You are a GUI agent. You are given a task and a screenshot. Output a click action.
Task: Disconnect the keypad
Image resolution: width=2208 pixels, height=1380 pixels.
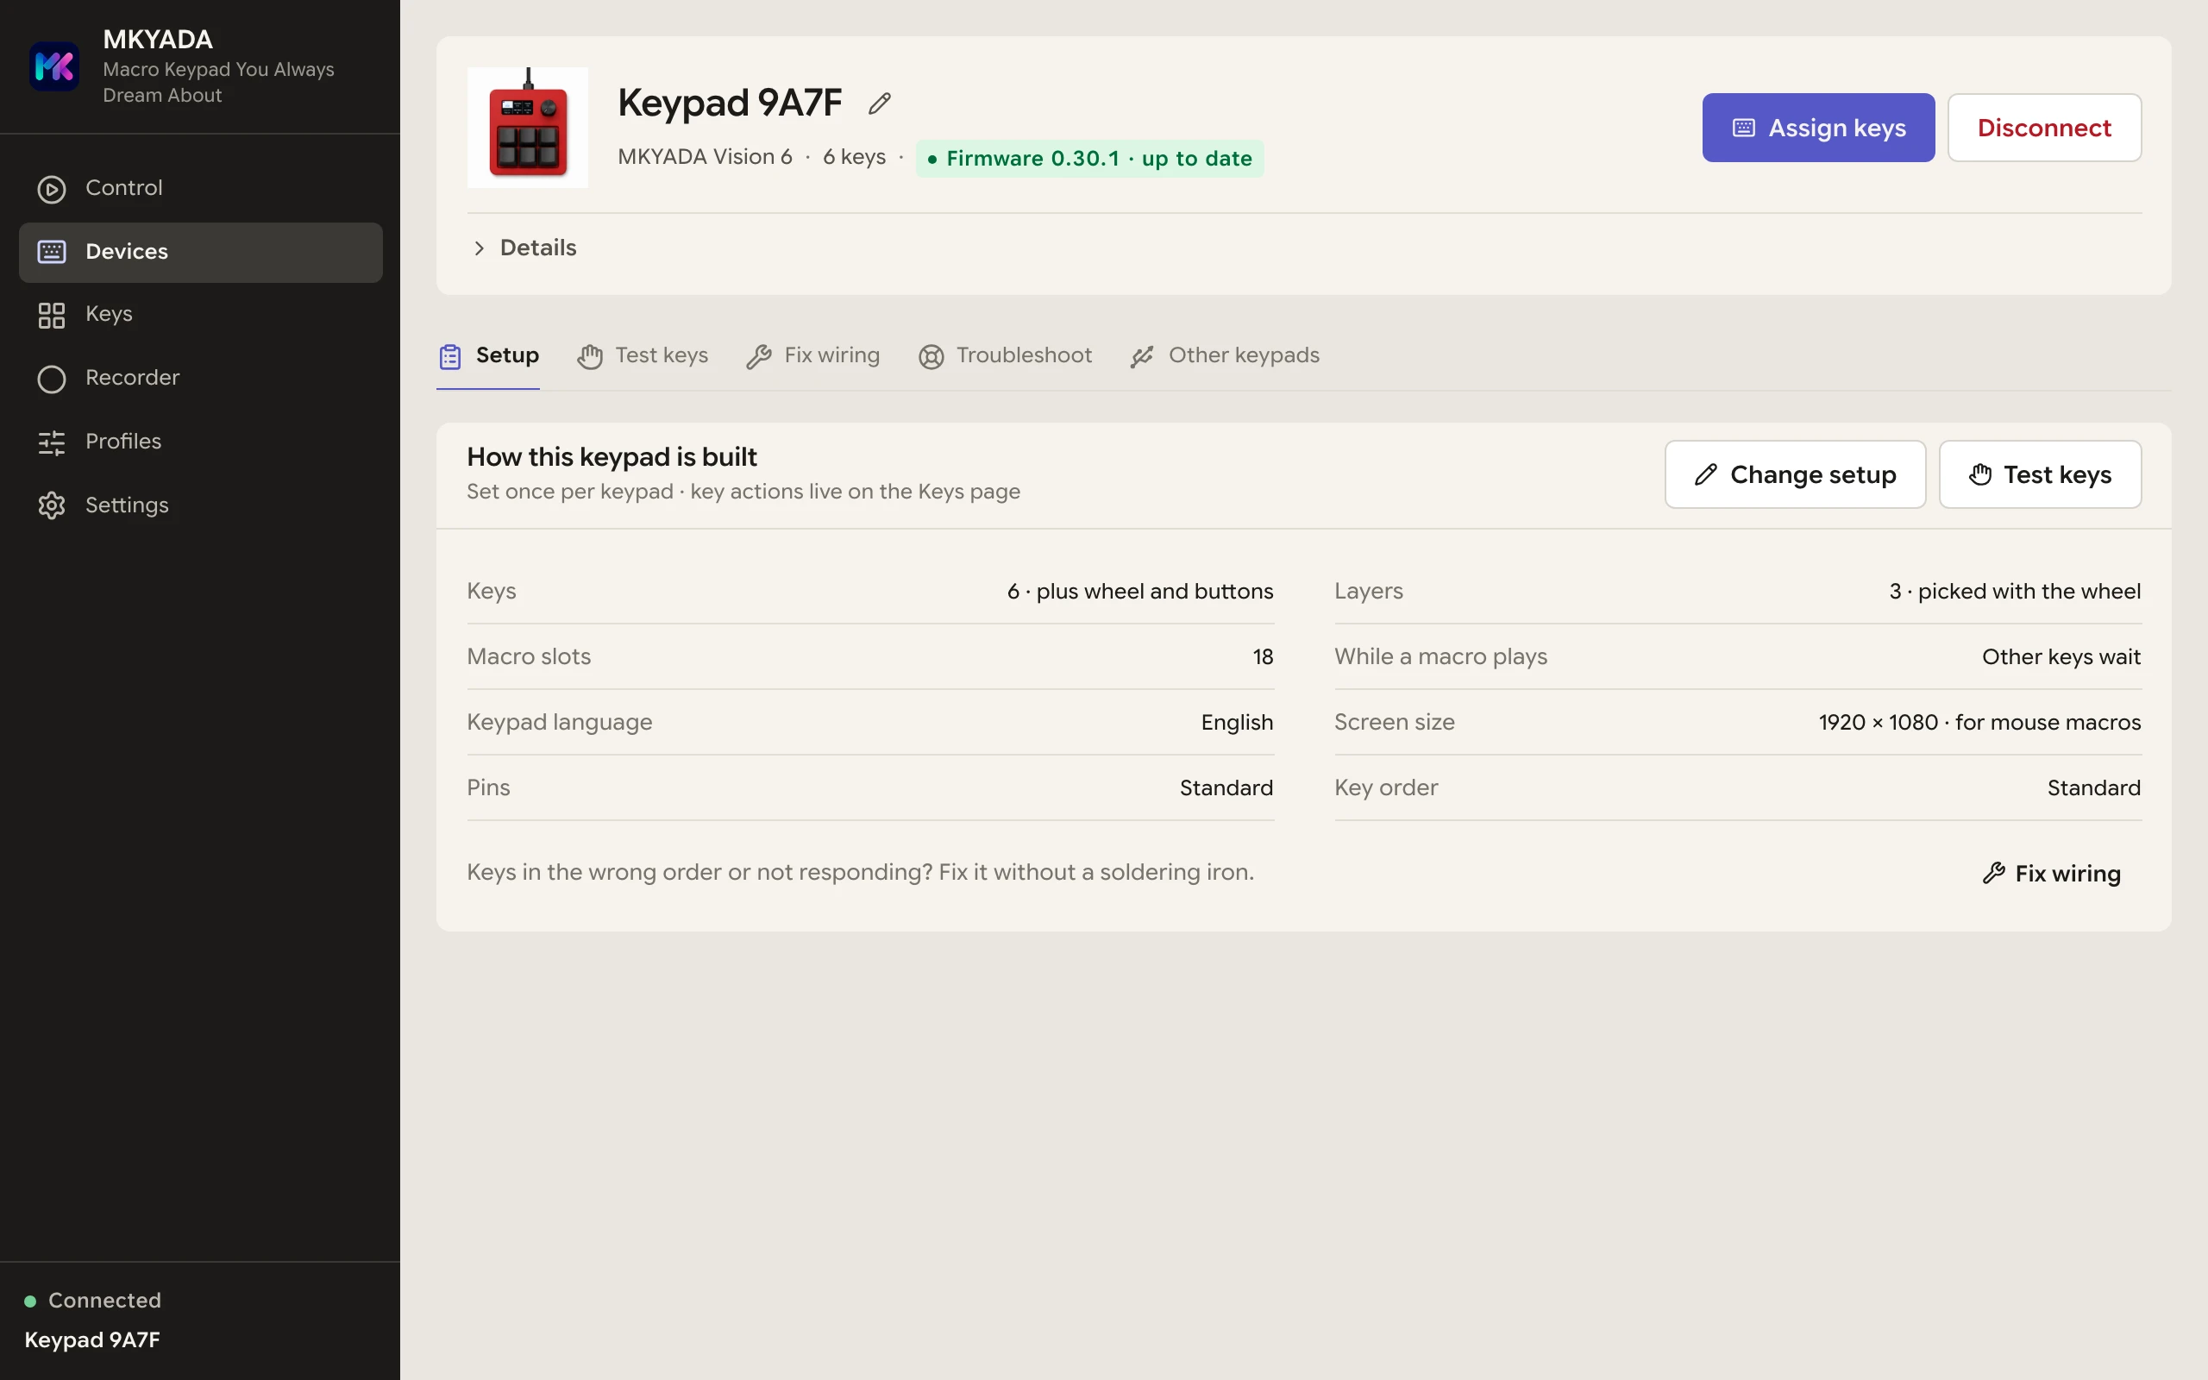click(2044, 128)
